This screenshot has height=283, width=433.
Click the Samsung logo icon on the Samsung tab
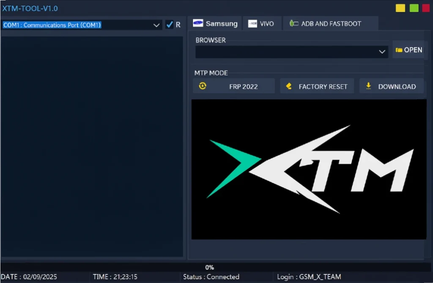[x=198, y=23]
